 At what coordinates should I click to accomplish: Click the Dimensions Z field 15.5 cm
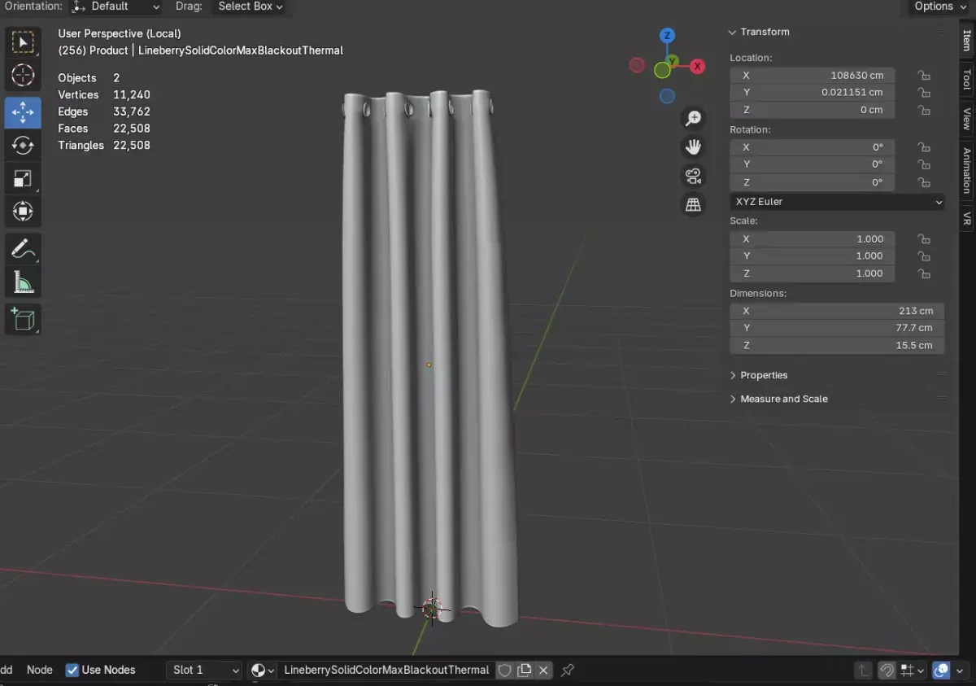(837, 345)
